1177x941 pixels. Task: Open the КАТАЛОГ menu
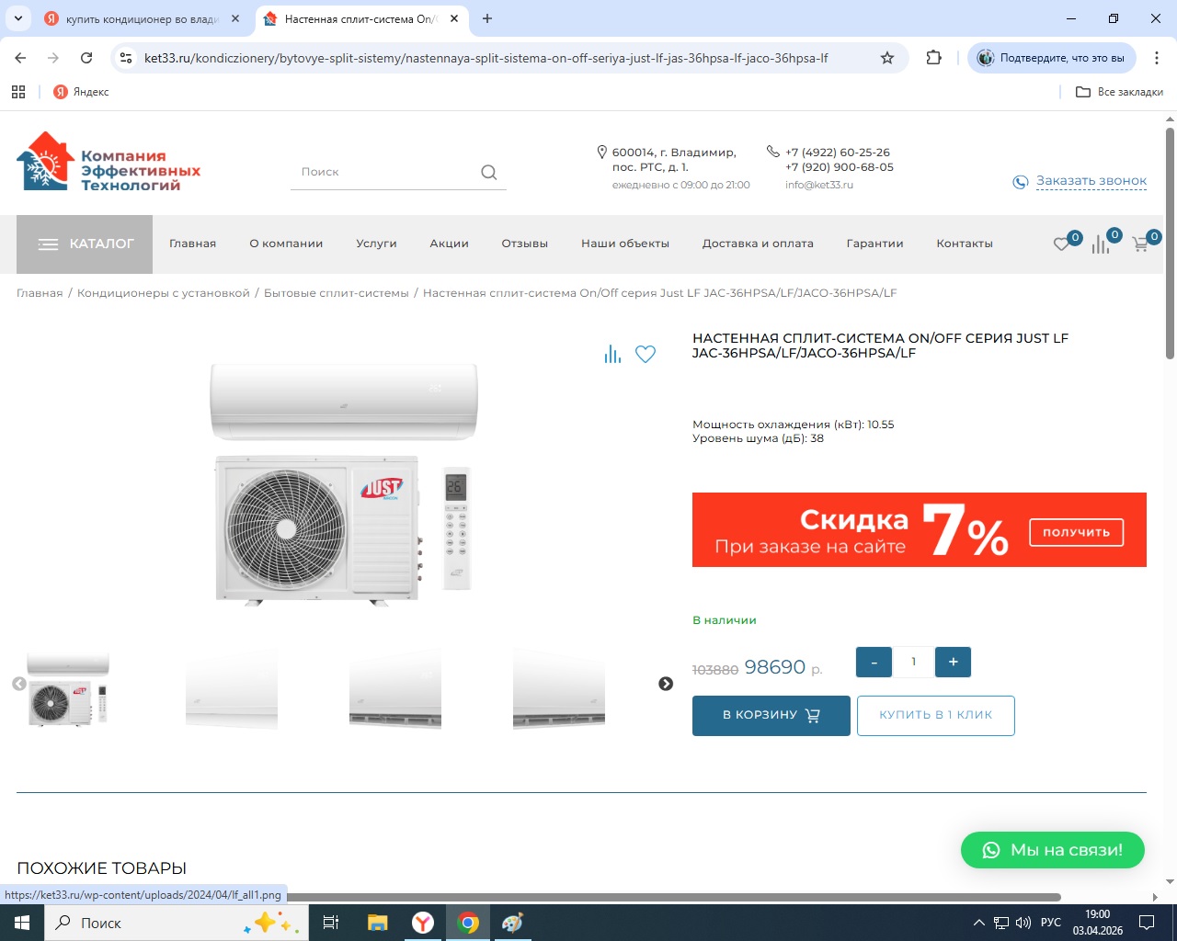tap(85, 244)
